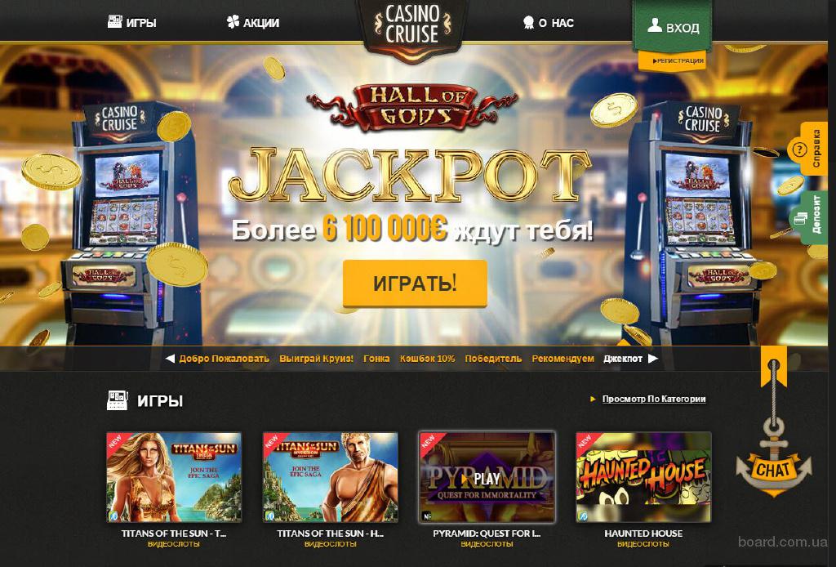Open the АКЦИИ menu item
Image resolution: width=836 pixels, height=567 pixels.
(x=260, y=22)
